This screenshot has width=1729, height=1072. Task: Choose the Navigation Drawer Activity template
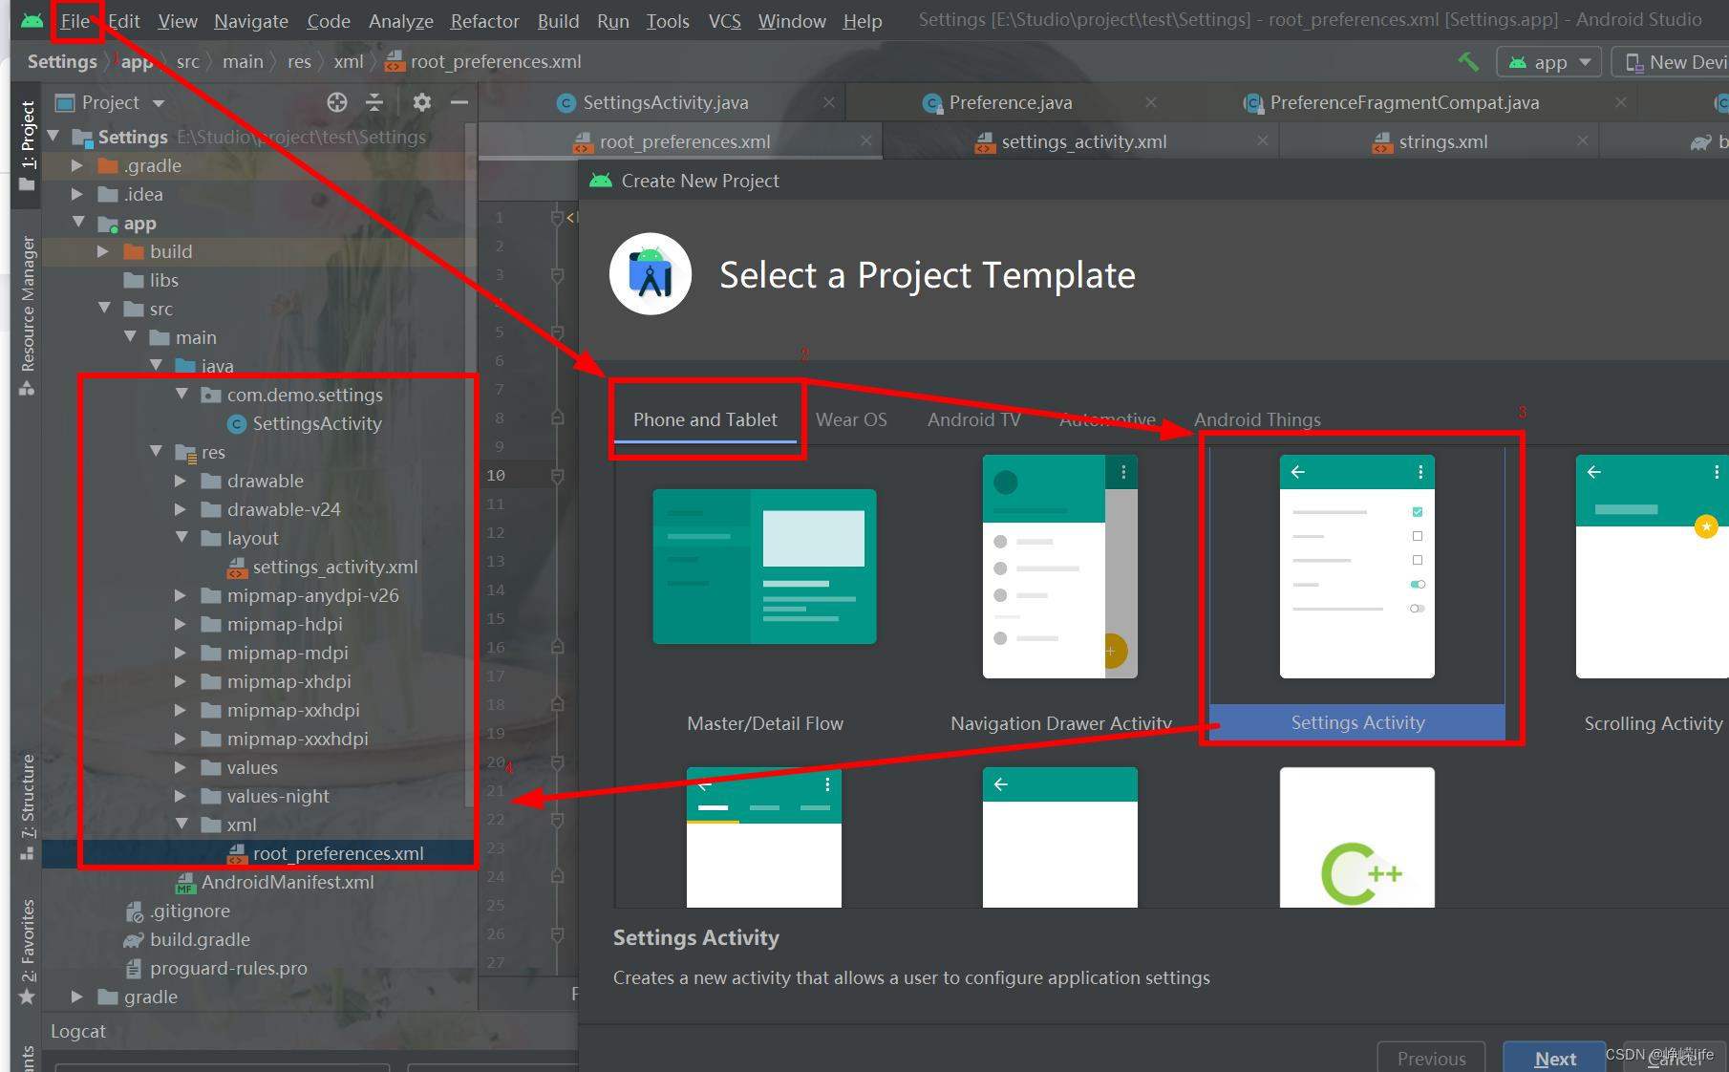(x=1060, y=594)
